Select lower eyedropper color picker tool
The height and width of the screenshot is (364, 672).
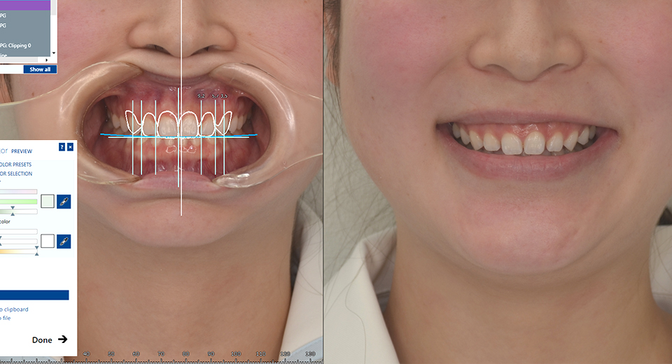[x=64, y=241]
